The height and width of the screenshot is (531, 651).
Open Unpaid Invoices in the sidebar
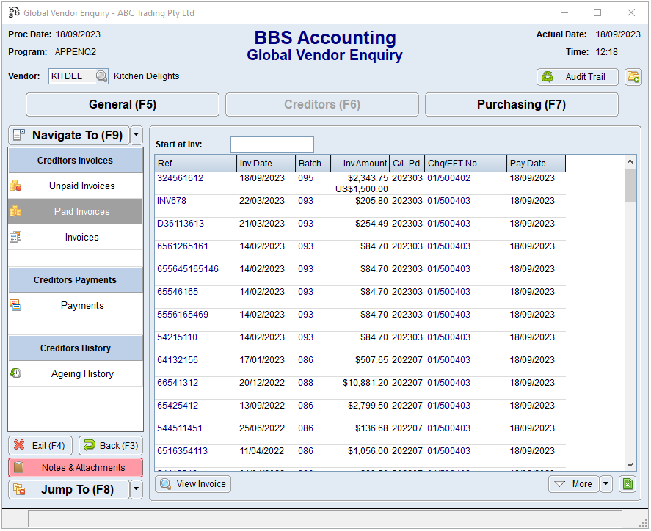click(x=81, y=186)
